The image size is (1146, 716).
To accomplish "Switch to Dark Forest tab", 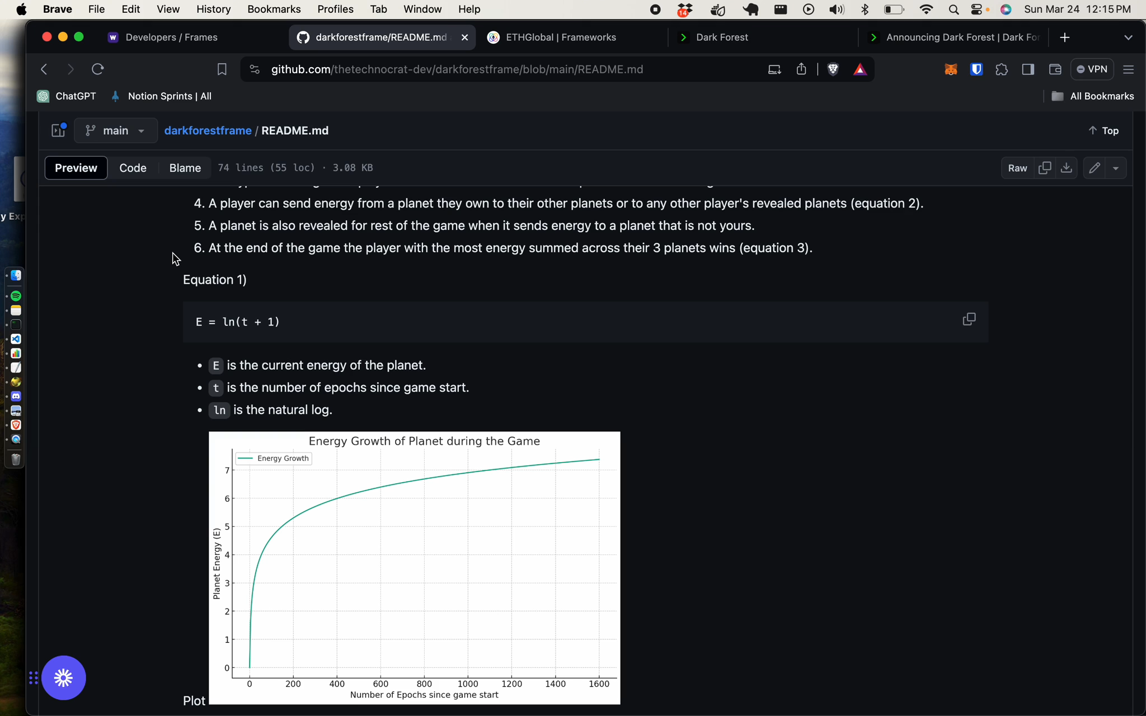I will [722, 37].
